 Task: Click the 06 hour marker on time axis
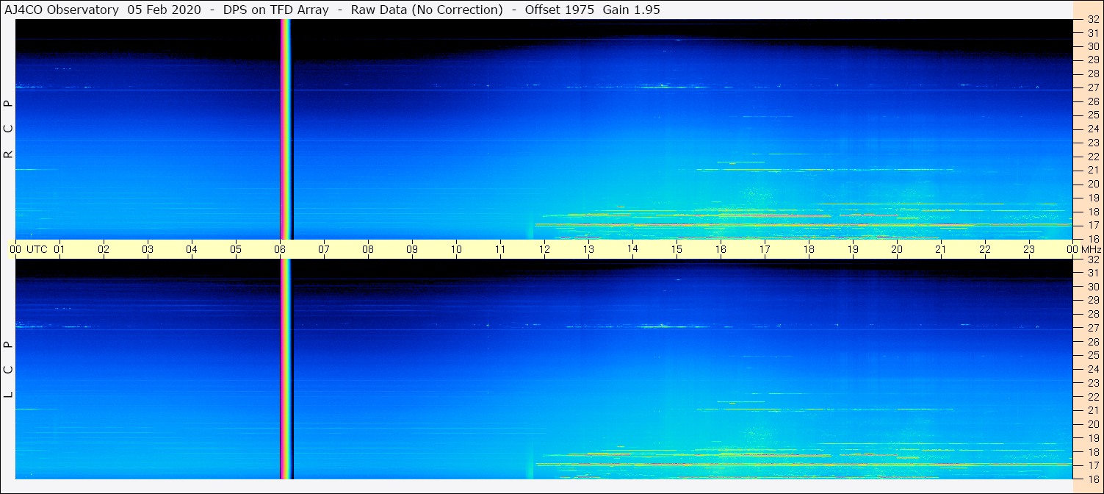click(280, 249)
